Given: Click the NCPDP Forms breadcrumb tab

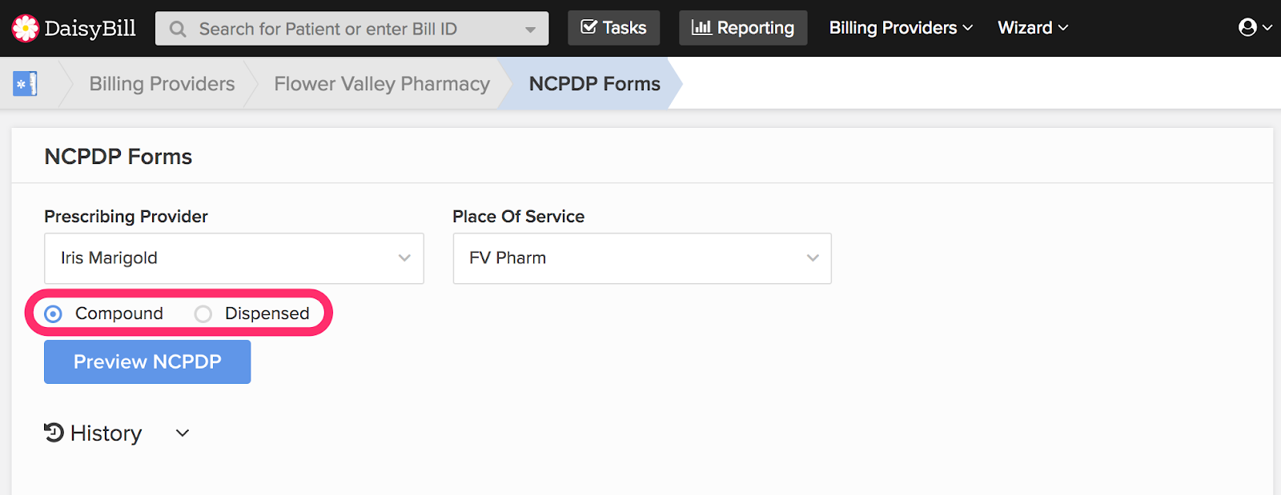Looking at the screenshot, I should [594, 84].
